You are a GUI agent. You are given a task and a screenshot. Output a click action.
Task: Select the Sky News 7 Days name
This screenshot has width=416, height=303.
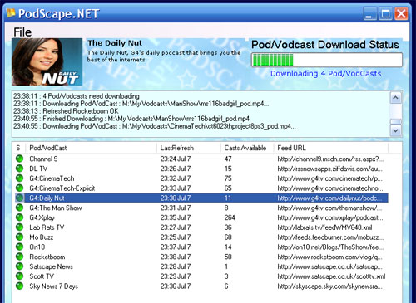tap(54, 286)
